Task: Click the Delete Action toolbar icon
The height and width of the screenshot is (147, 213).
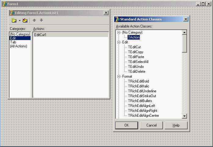Action: point(25,20)
